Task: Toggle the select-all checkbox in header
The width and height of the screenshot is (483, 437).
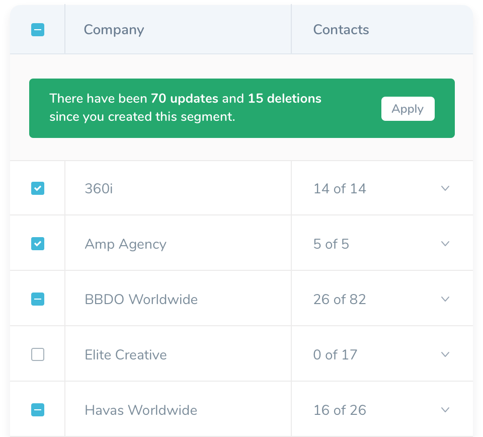Action: [x=38, y=30]
